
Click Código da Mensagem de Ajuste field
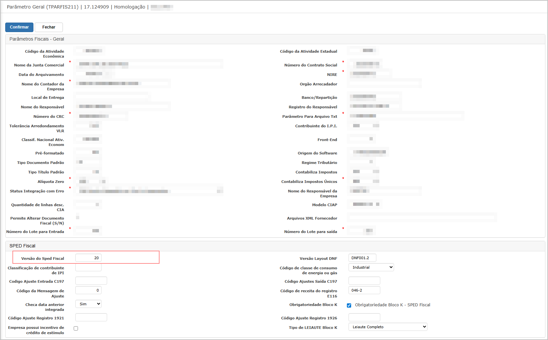pos(88,290)
